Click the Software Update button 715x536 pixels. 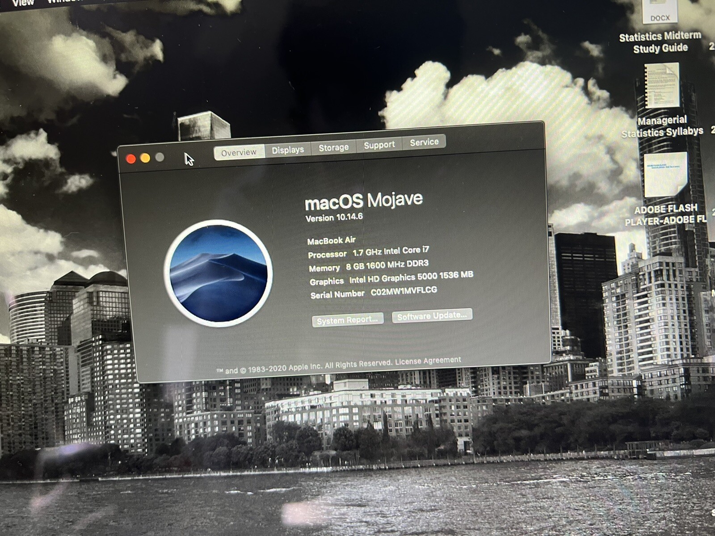(x=432, y=316)
